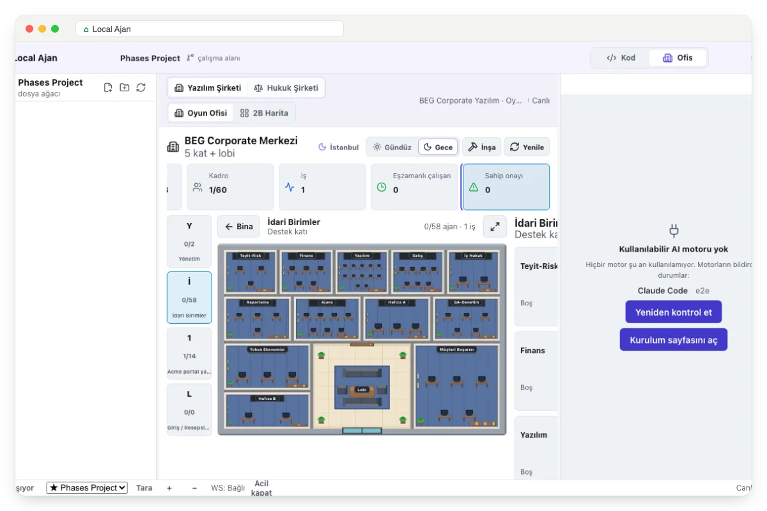
Task: Select floor 1 Acme portal
Action: click(189, 353)
